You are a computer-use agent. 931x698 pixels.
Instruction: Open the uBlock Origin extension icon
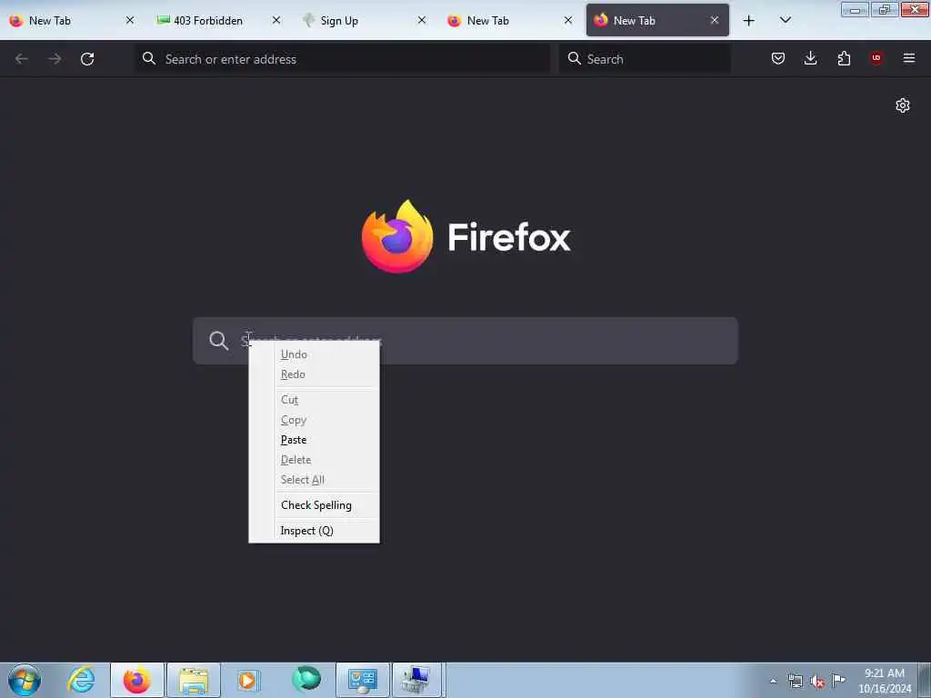click(x=876, y=58)
